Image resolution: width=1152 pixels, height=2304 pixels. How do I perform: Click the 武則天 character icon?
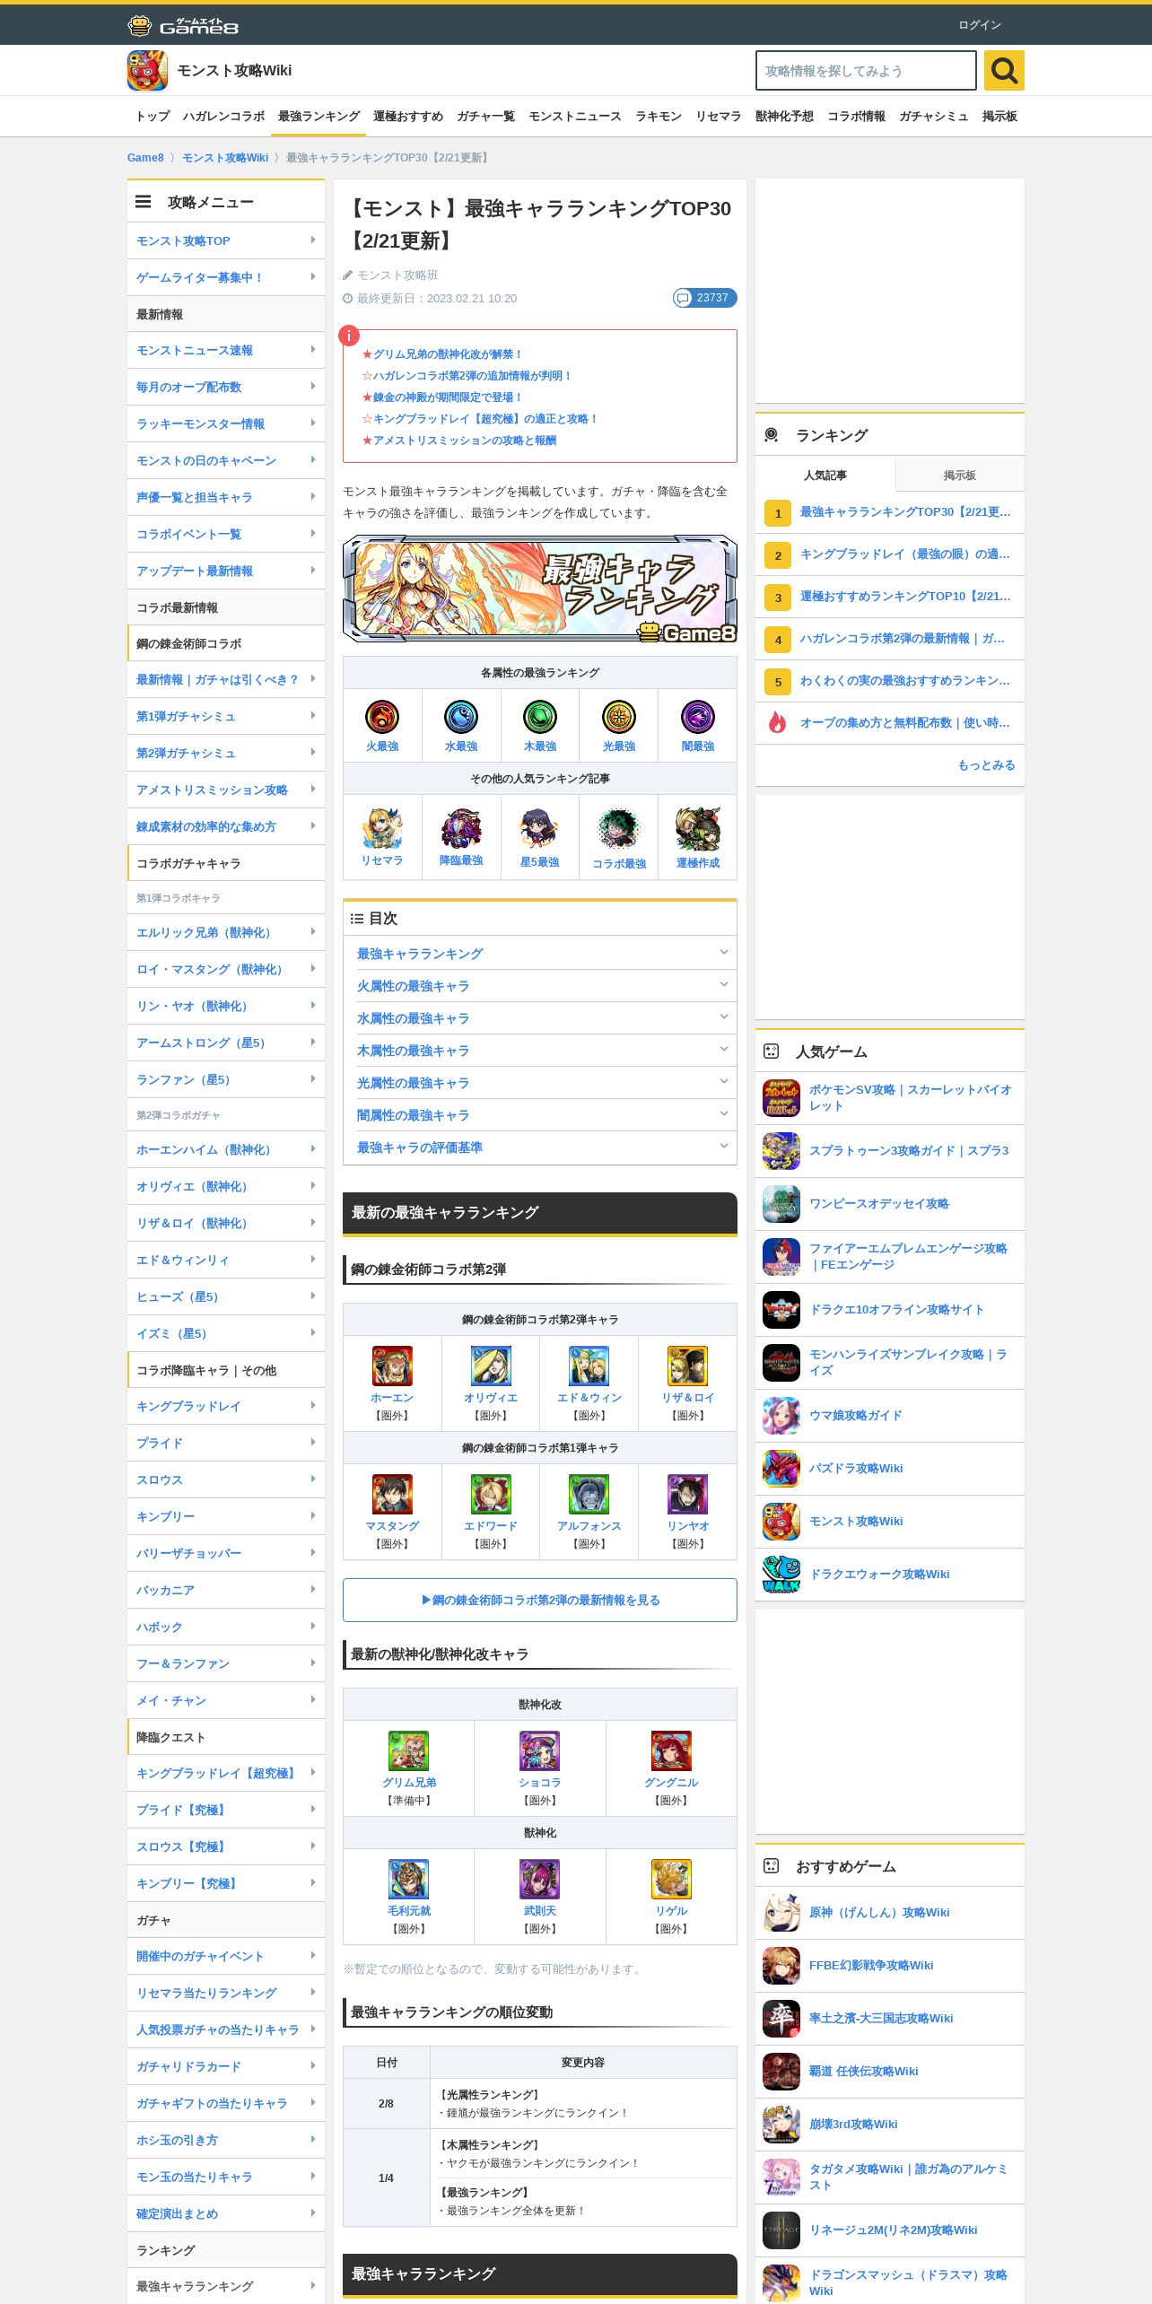pos(540,1879)
